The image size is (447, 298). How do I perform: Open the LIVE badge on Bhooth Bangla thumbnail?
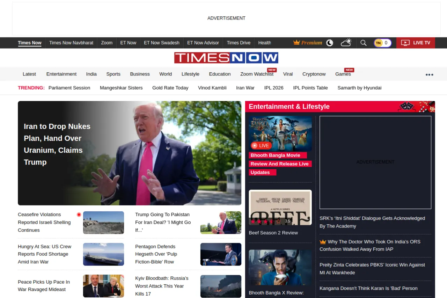click(x=261, y=145)
